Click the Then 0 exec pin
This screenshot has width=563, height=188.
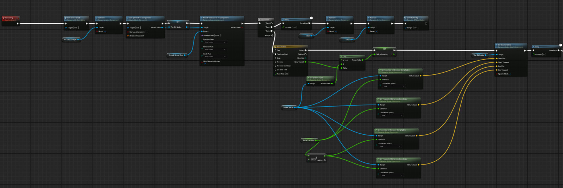pos(272,23)
